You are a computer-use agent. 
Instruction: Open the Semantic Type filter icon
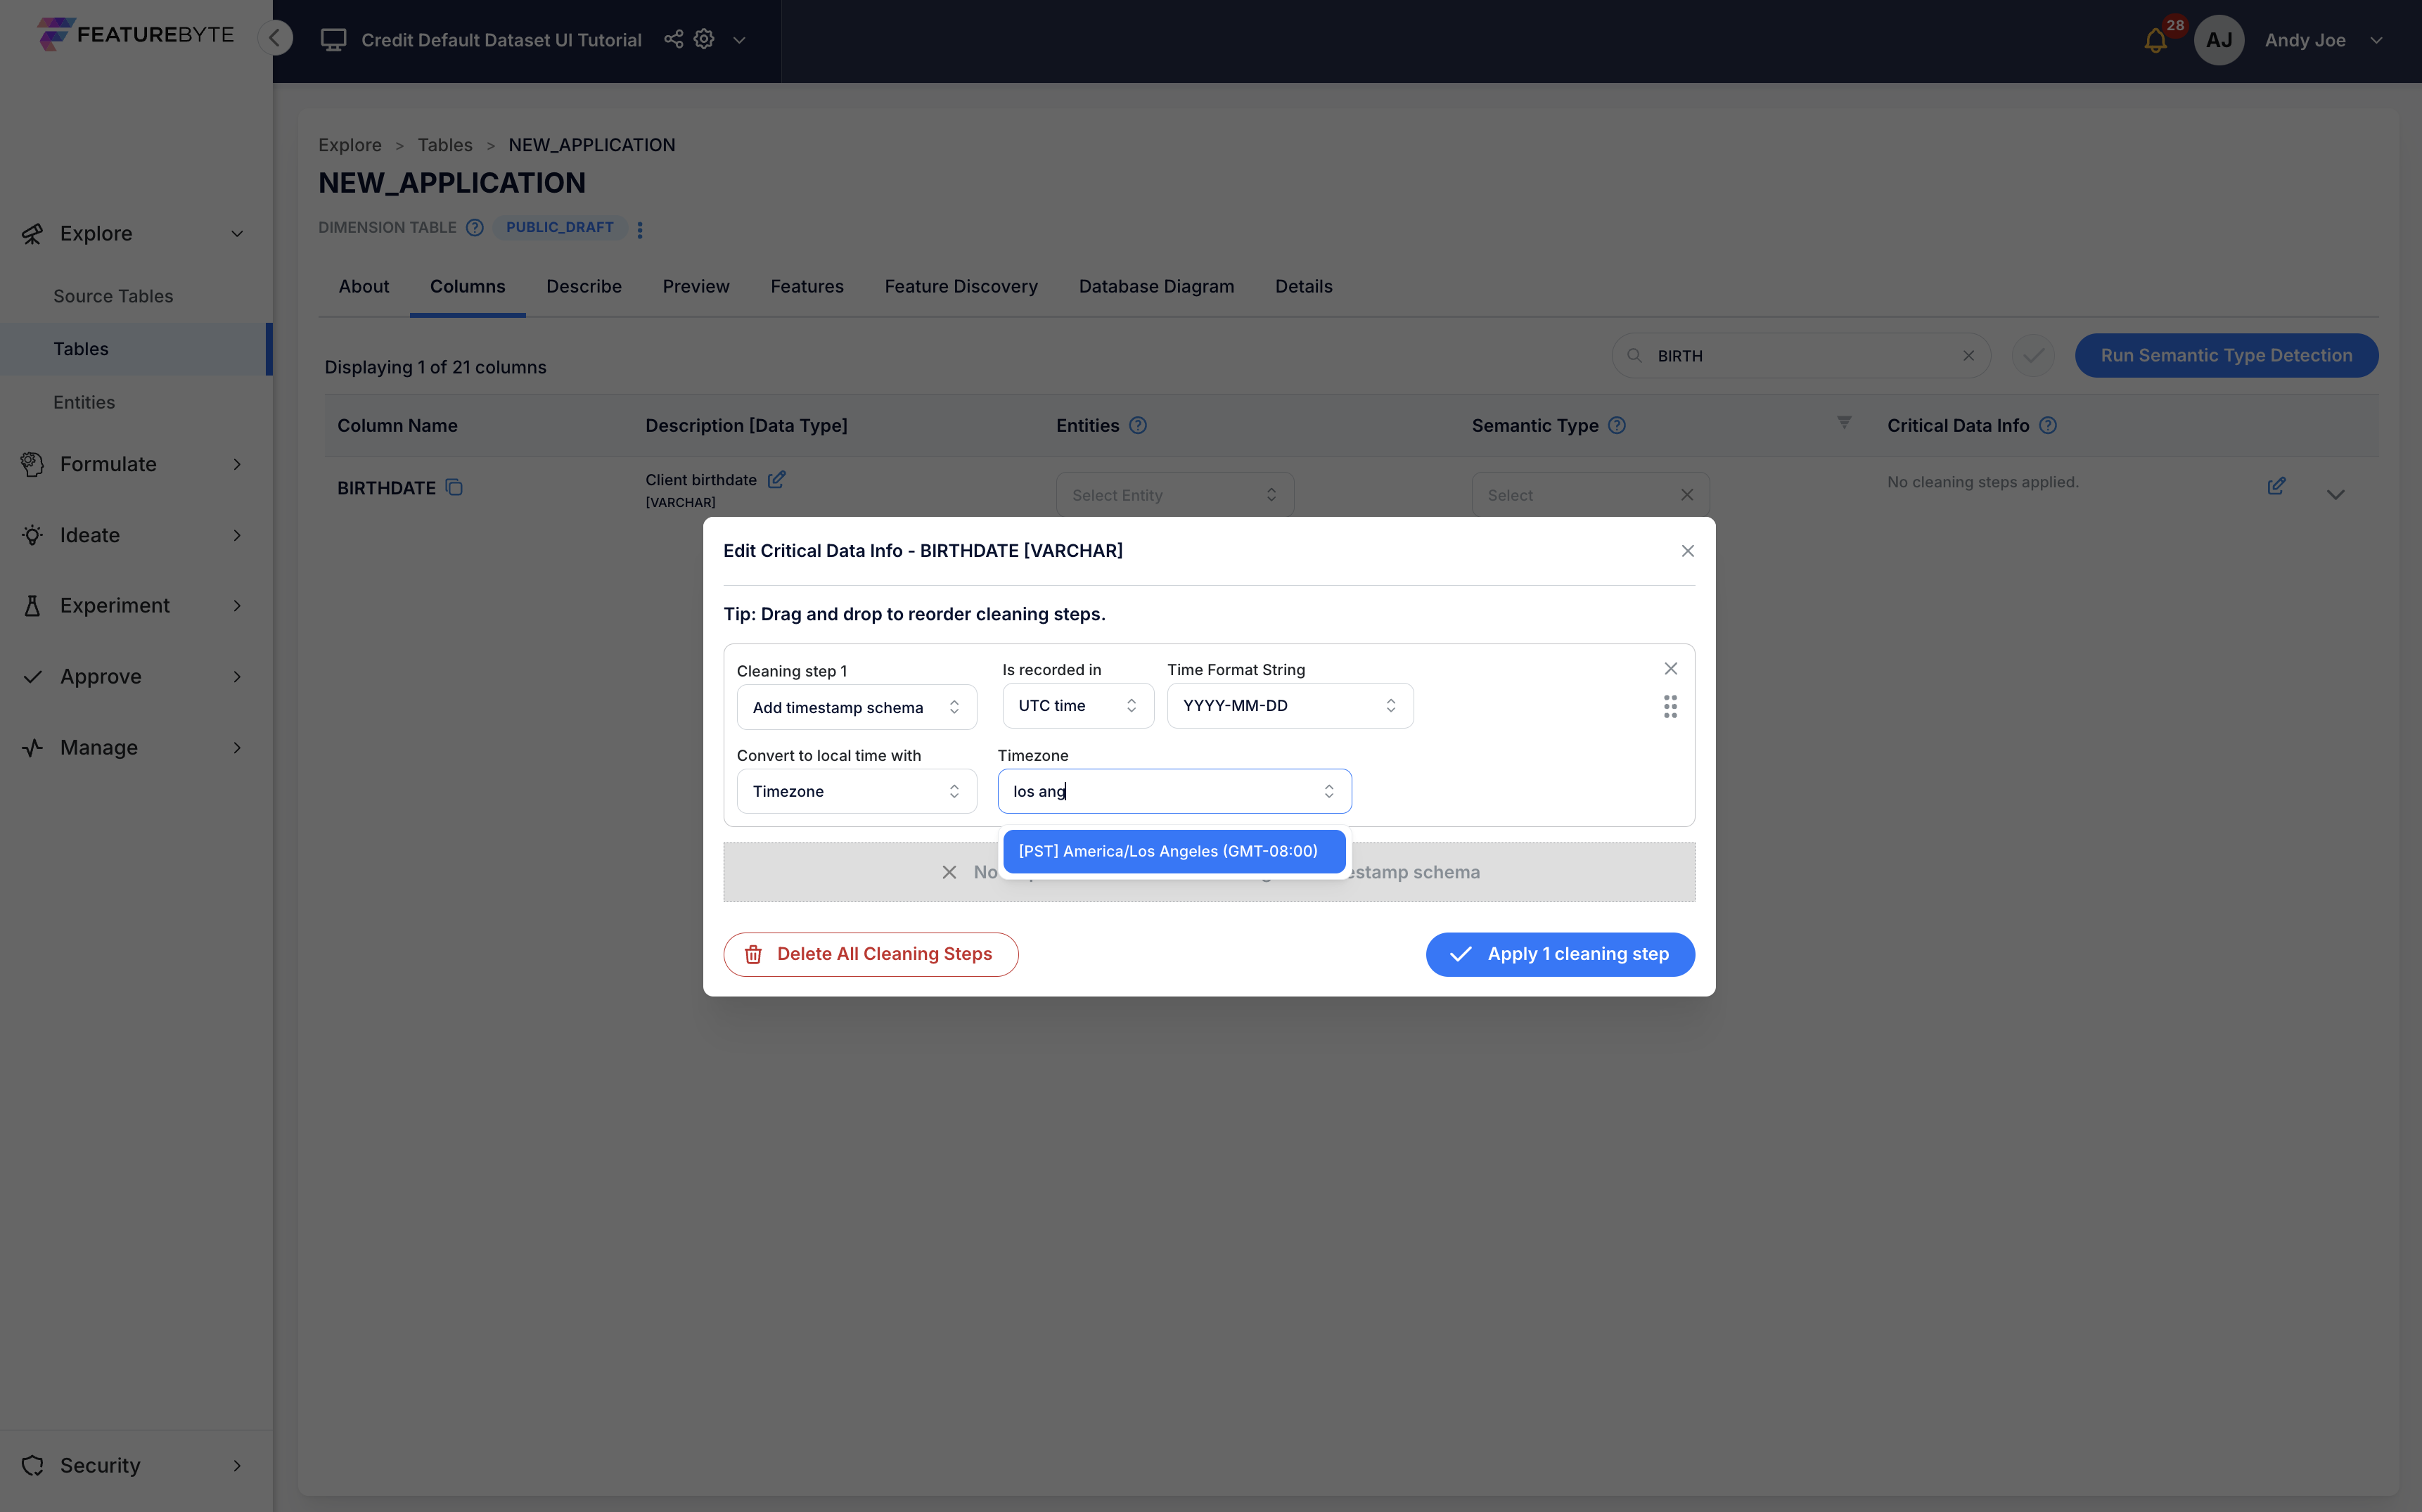[1844, 423]
